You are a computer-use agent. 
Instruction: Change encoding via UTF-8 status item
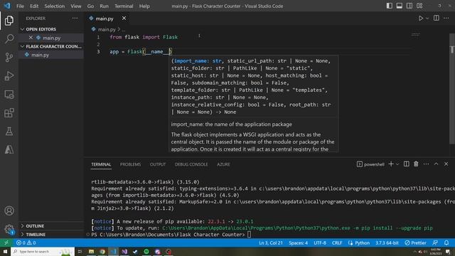(x=320, y=242)
